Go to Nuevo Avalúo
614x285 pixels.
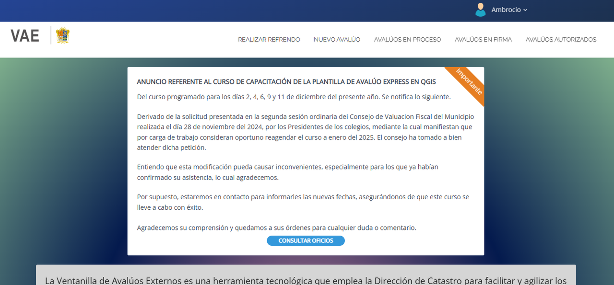tap(337, 40)
